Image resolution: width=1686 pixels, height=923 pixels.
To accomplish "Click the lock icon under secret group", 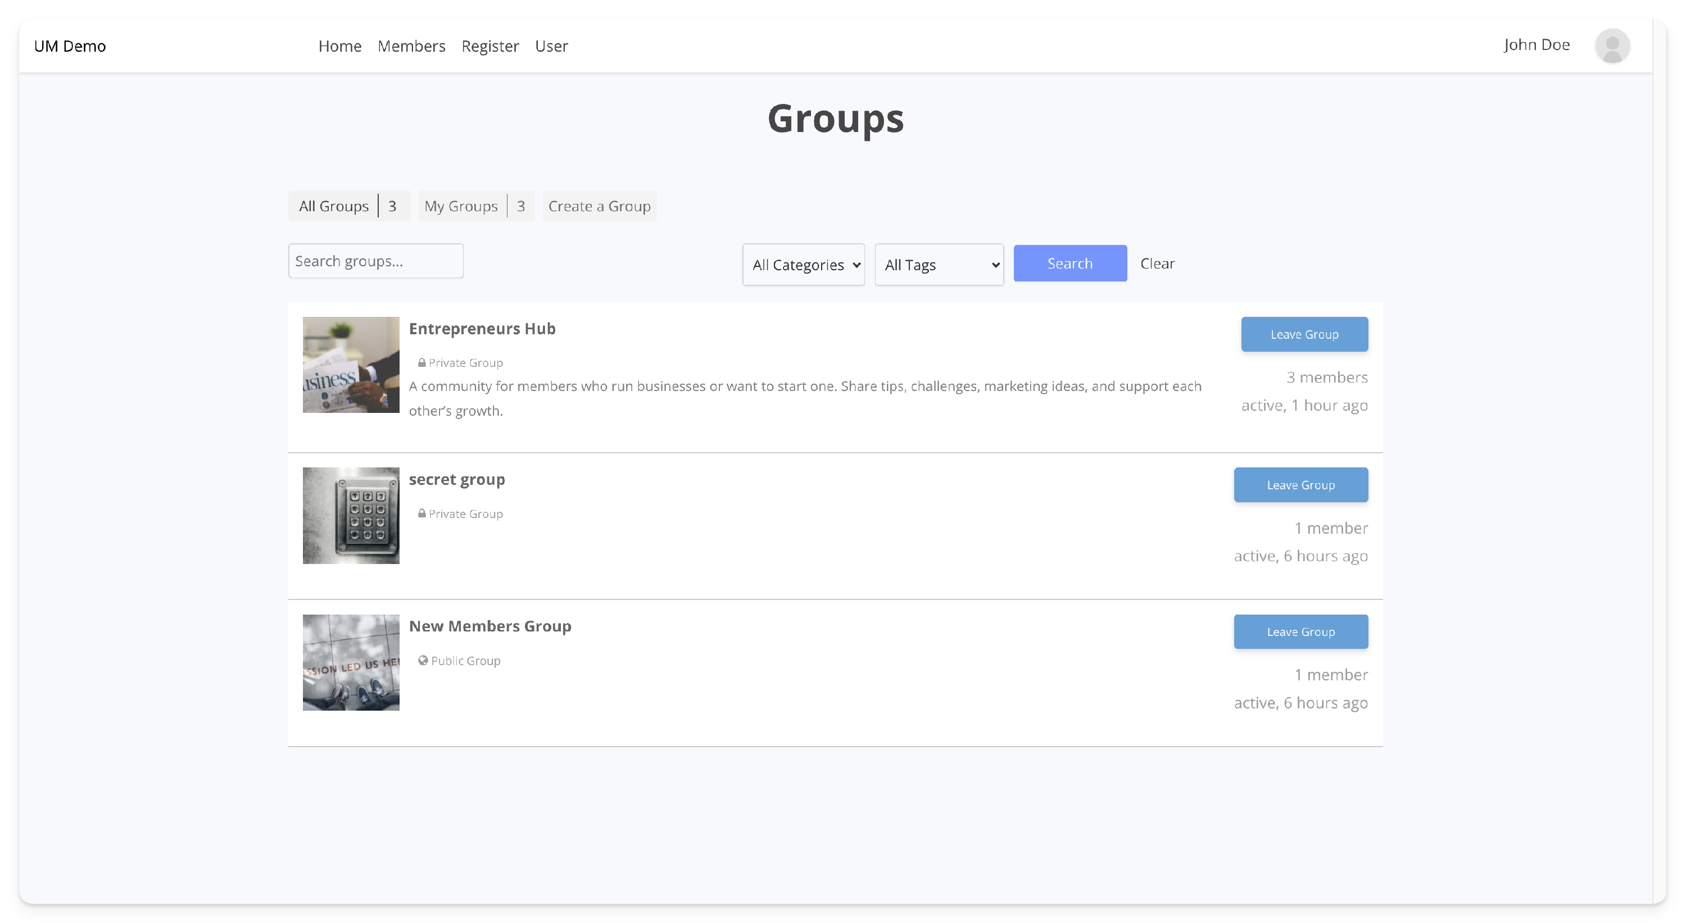I will (422, 513).
